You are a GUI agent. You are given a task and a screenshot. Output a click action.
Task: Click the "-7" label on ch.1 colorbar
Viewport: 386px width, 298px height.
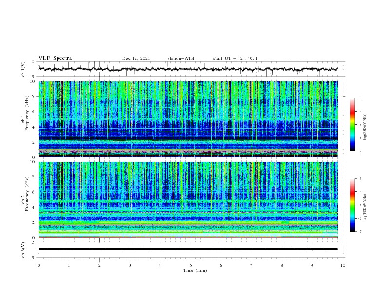click(x=360, y=151)
